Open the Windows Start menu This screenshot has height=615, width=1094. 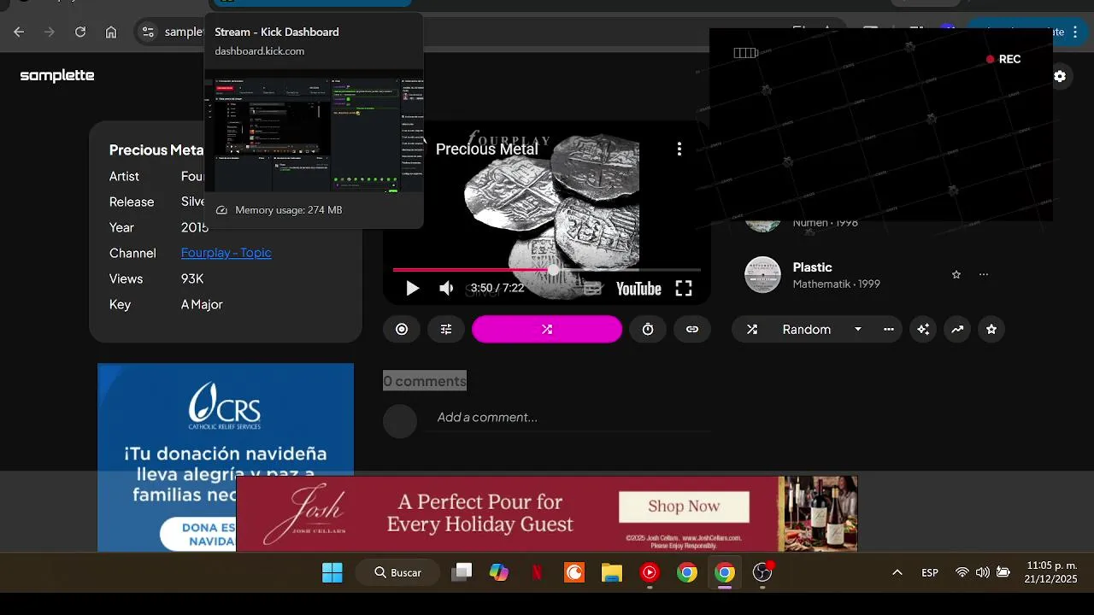pyautogui.click(x=332, y=572)
